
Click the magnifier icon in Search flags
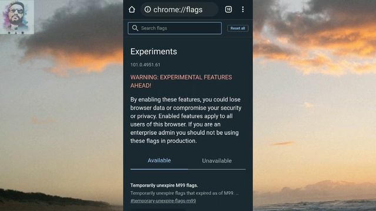[135, 28]
